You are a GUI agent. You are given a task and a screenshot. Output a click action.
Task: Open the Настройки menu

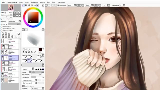[x=61, y=2]
